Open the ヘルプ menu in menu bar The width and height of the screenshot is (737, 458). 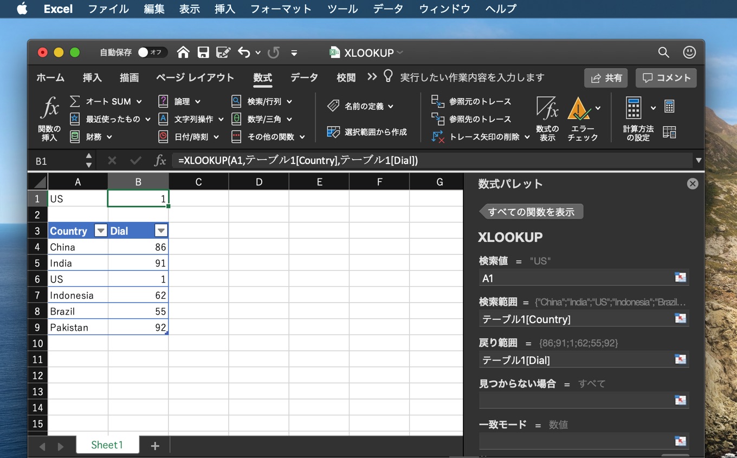point(501,9)
